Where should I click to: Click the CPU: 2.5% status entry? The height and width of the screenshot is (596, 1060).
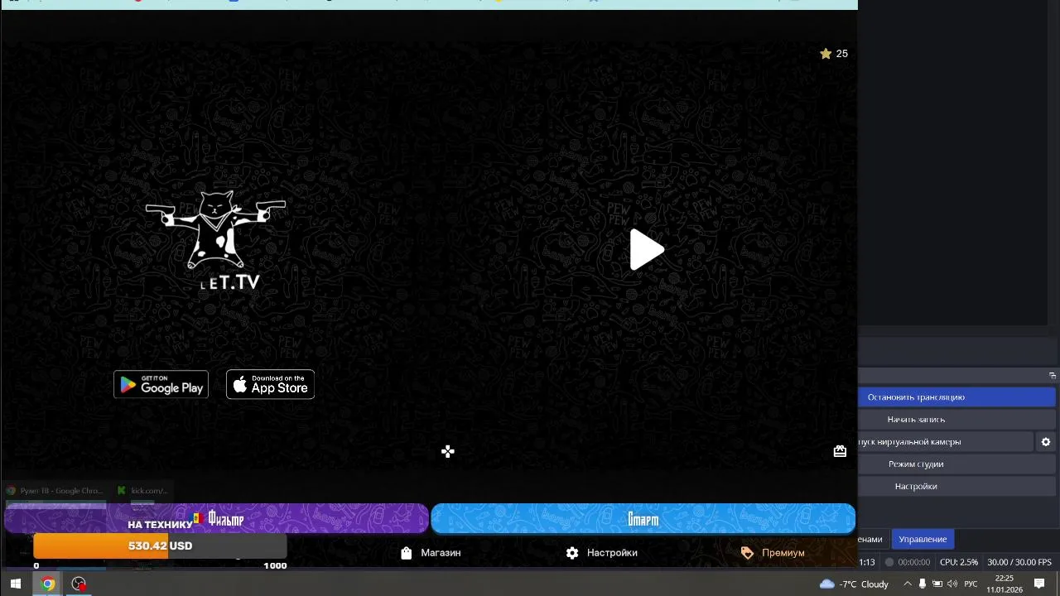click(958, 562)
